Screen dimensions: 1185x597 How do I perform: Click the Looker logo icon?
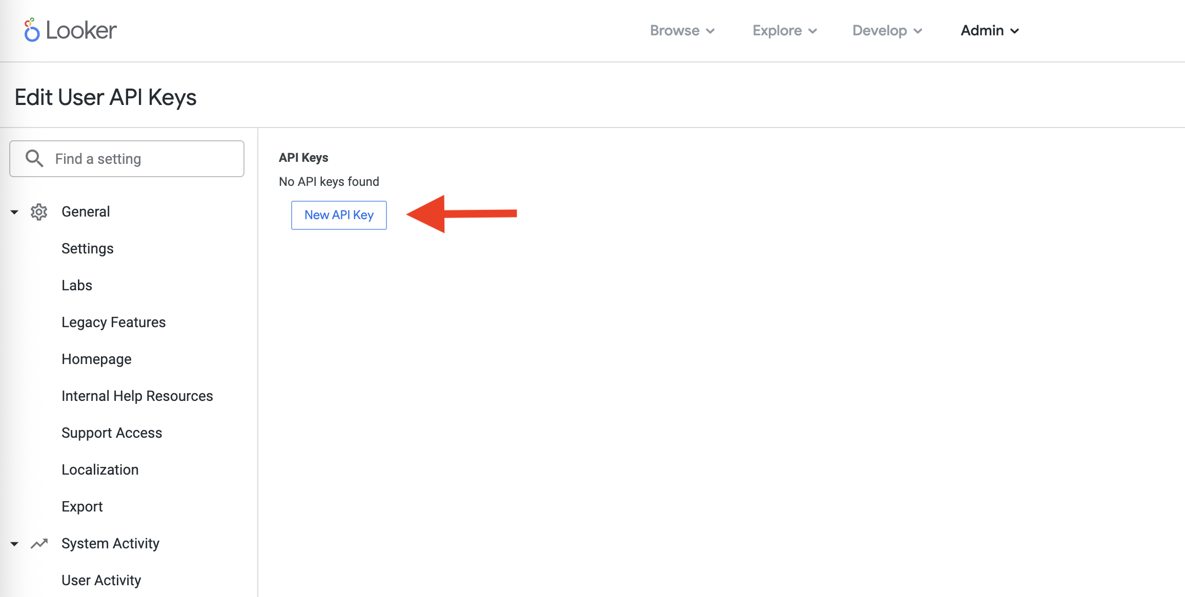(32, 30)
